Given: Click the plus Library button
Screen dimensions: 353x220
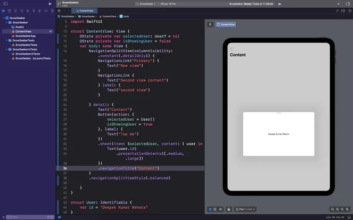Looking at the screenshot, I should (x=338, y=4).
